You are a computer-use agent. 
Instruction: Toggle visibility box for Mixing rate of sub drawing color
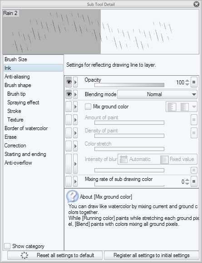[x=69, y=181]
